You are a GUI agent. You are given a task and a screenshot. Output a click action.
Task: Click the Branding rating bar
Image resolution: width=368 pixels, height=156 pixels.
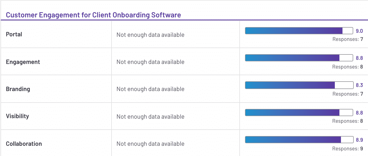click(x=299, y=85)
